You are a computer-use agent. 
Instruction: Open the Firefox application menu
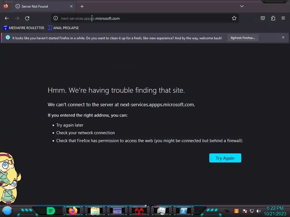[283, 18]
